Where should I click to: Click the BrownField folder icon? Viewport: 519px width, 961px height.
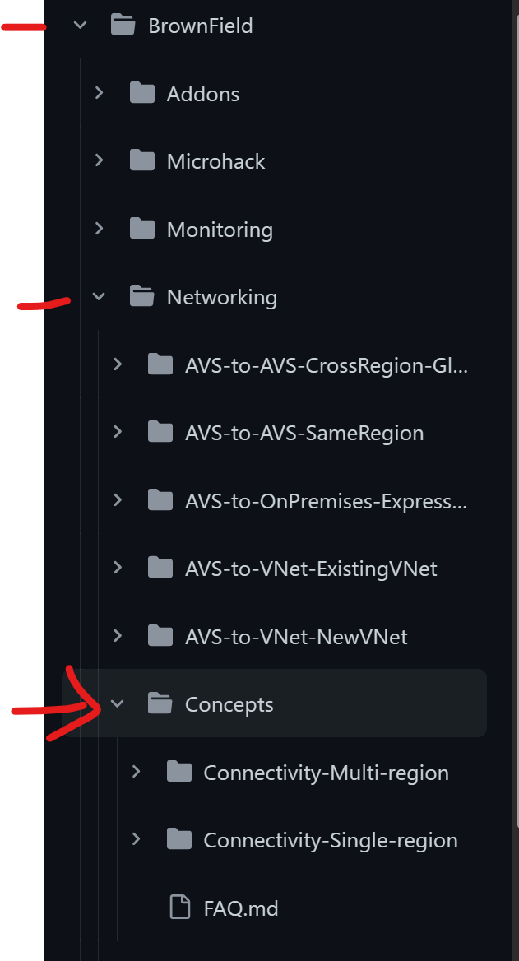click(x=123, y=25)
